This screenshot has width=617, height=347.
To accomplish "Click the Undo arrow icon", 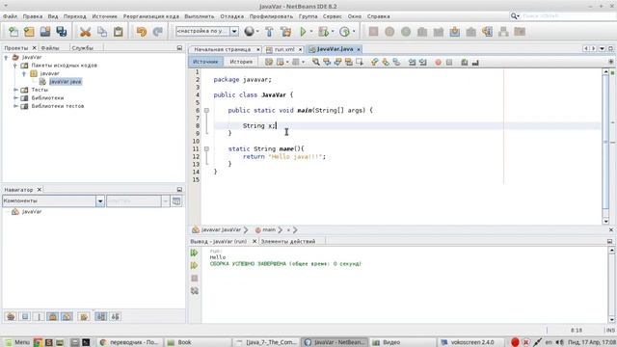I will [x=142, y=32].
